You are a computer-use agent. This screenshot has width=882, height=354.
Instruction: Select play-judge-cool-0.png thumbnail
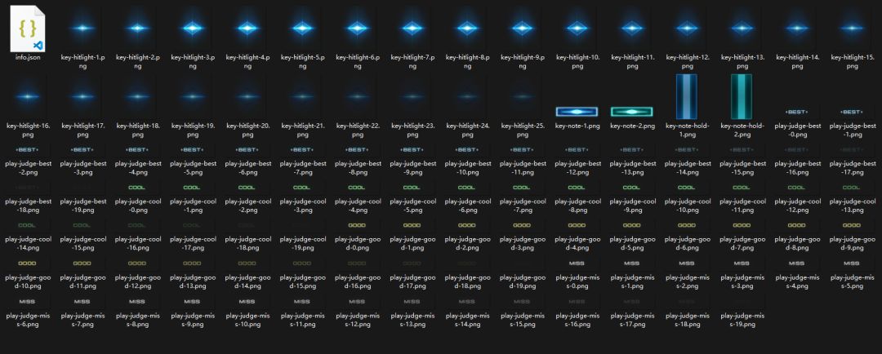pos(137,188)
